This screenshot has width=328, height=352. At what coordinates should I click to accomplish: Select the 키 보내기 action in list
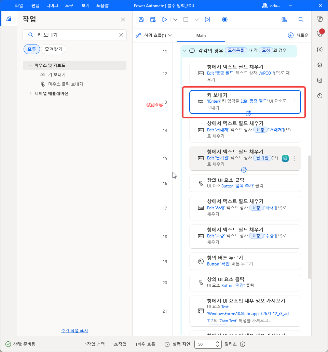point(57,74)
